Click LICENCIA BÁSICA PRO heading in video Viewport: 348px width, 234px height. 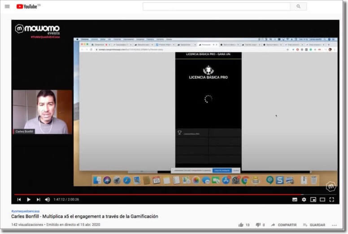click(x=209, y=77)
